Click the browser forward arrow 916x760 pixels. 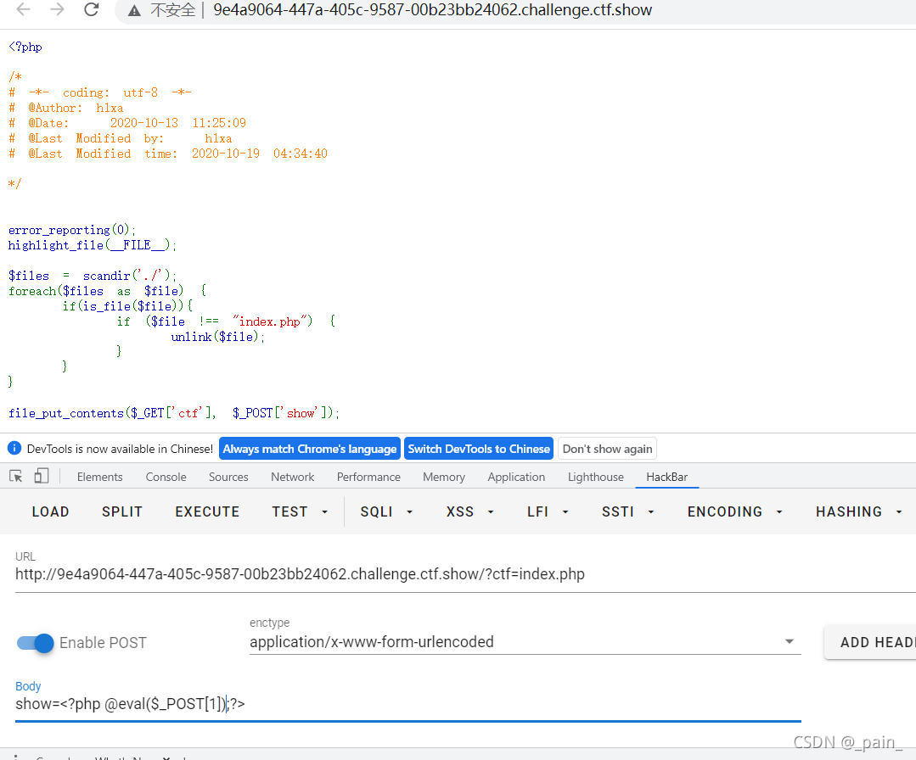(x=57, y=9)
